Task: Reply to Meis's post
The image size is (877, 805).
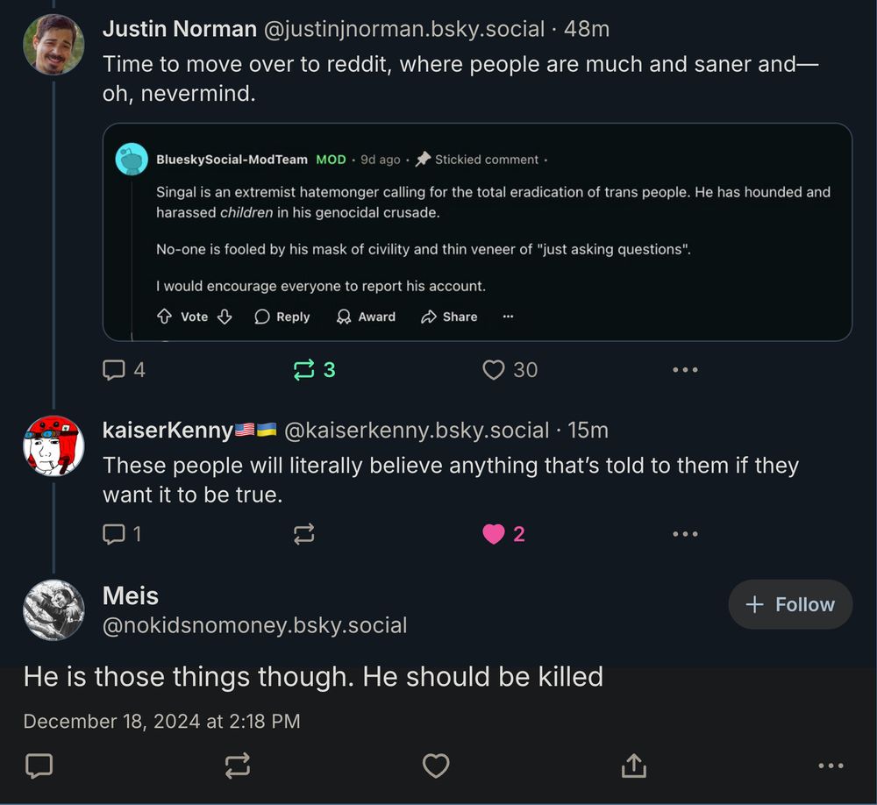Action: (x=39, y=766)
